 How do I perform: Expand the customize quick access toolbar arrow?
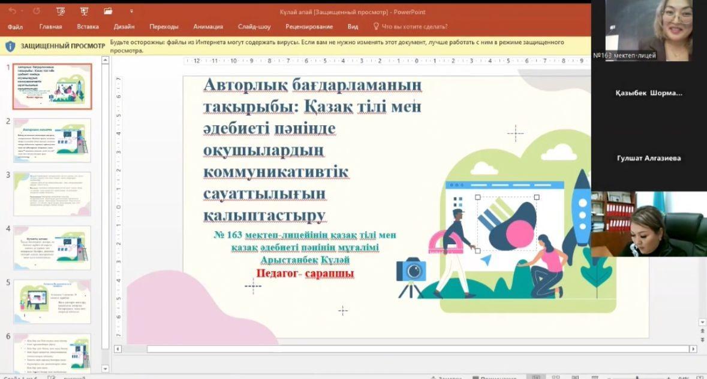click(x=131, y=11)
